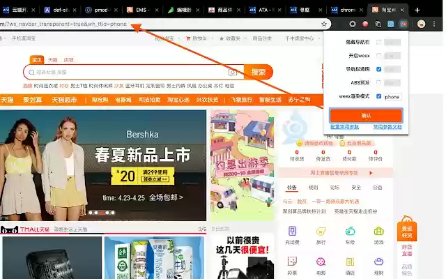The width and height of the screenshot is (446, 279).
Task: Click the 好店直播 sidebar entry
Action: [407, 250]
